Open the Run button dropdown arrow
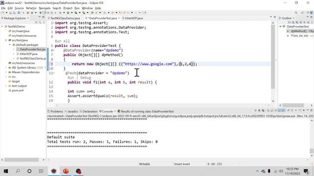This screenshot has height=176, width=314. coord(72,13)
